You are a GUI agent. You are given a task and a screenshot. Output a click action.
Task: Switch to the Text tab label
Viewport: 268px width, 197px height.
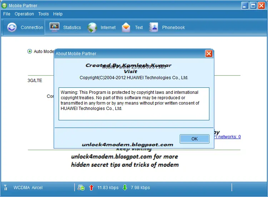click(x=139, y=28)
